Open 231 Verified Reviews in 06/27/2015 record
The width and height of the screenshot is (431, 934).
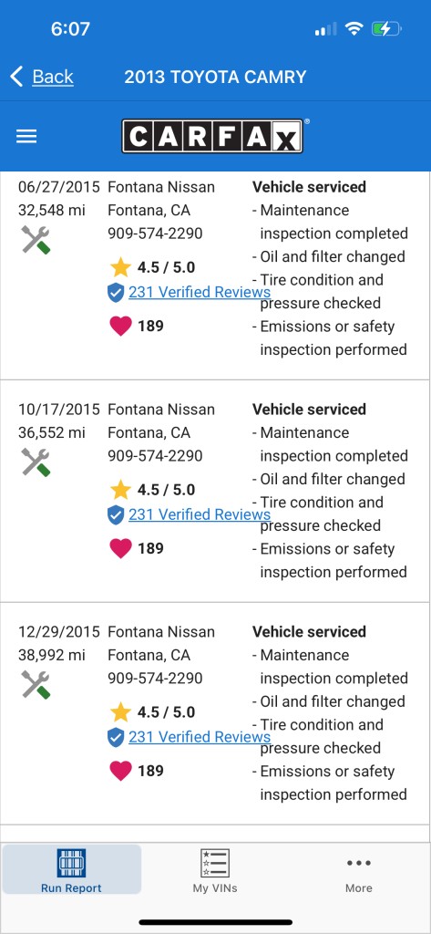click(200, 292)
